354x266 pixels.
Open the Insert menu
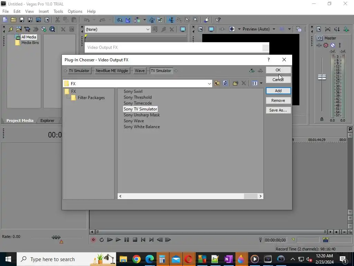click(44, 11)
